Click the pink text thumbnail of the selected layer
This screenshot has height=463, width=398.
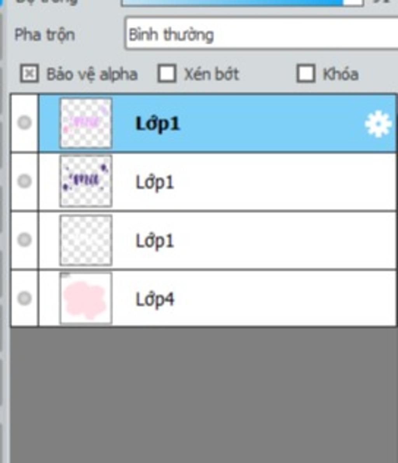[x=86, y=123]
